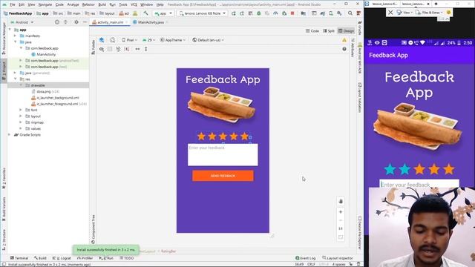Open Layout Inspector
475x267 pixels.
338,258
